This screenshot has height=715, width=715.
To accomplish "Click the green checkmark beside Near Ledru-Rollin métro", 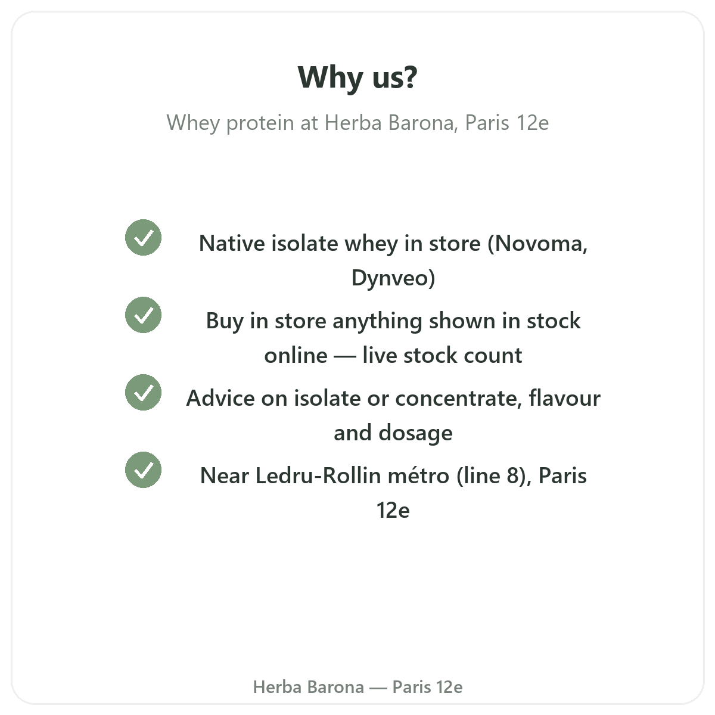I will (144, 470).
